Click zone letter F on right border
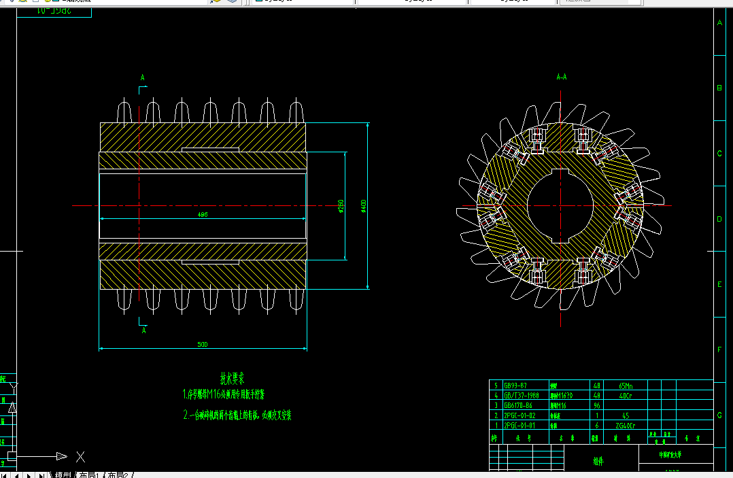Image resolution: width=733 pixels, height=478 pixels. [719, 349]
